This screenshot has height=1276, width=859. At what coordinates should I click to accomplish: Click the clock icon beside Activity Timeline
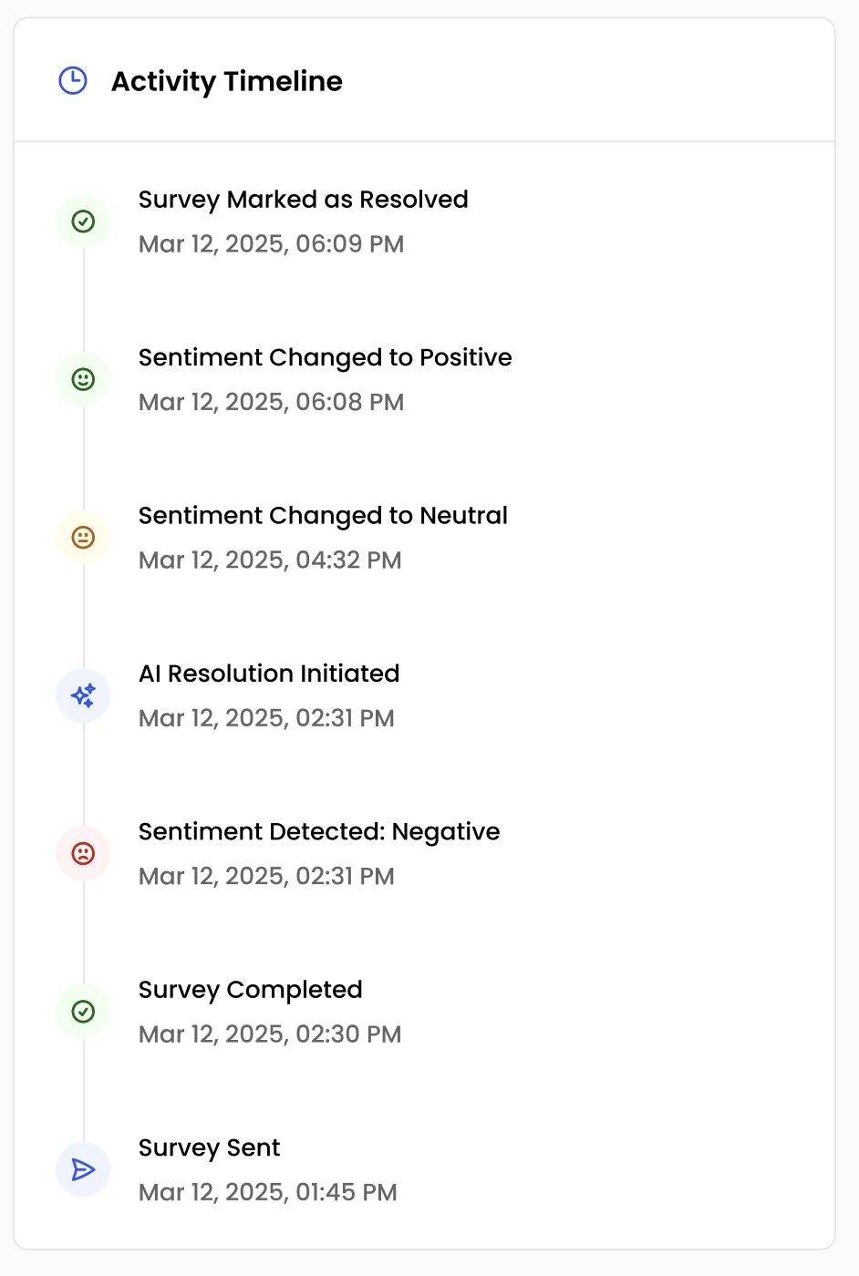pos(72,81)
